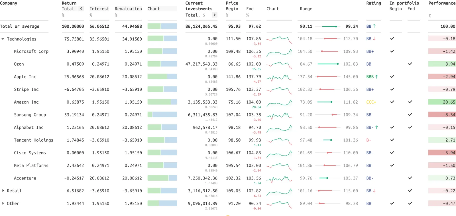456x216 pixels.
Task: Click the B- rating for Tencent Holdings
Action: 369,140
